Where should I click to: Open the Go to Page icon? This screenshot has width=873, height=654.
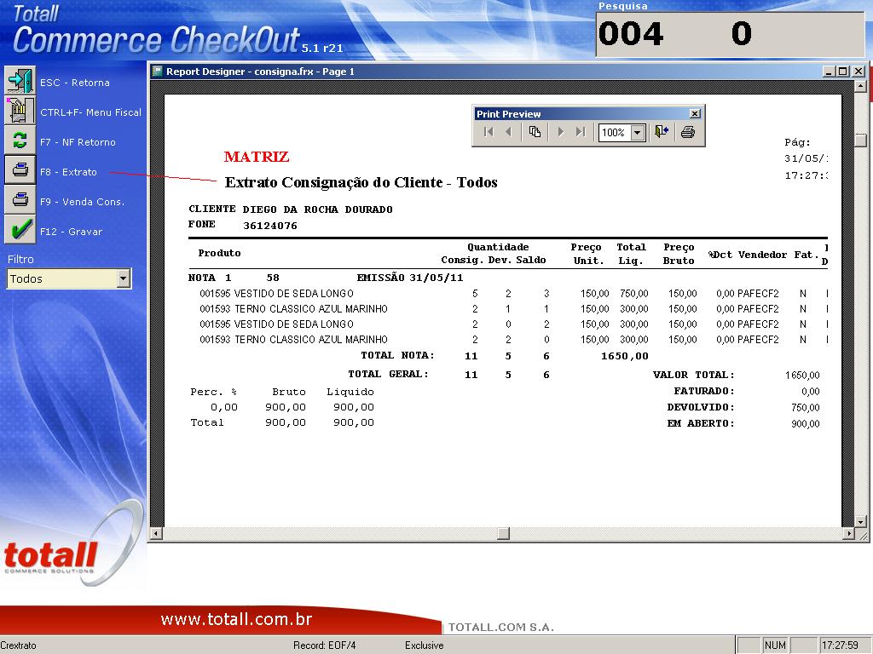click(535, 132)
